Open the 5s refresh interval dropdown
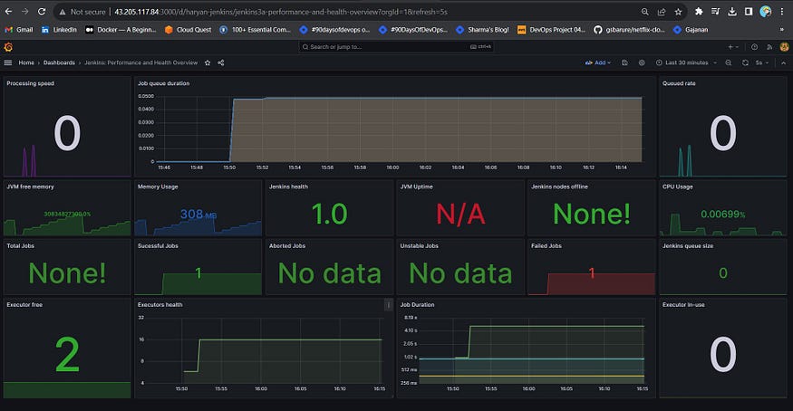Screen dimensions: 793x411 click(761, 62)
